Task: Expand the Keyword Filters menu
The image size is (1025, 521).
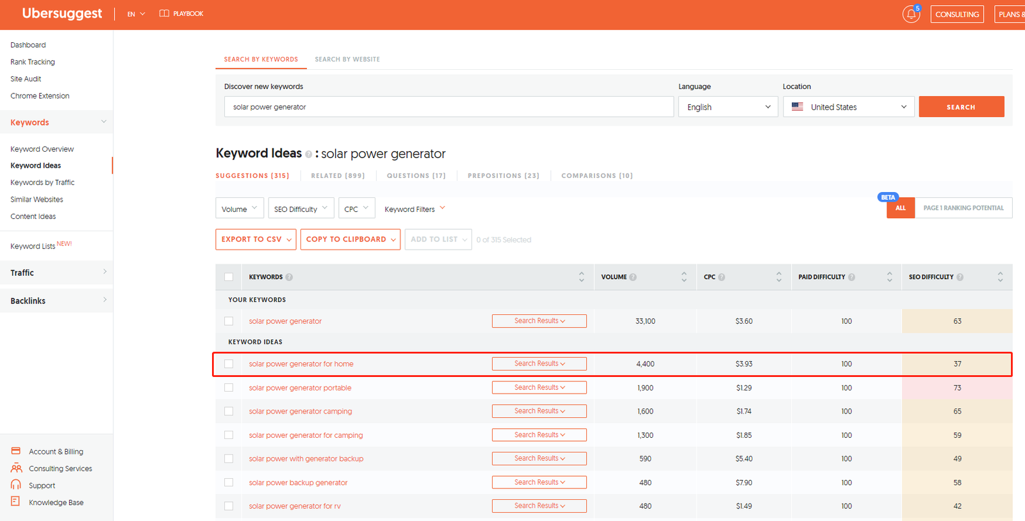Action: click(x=414, y=209)
